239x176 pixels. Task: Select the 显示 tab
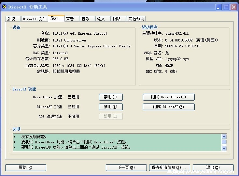pyautogui.click(x=56, y=18)
